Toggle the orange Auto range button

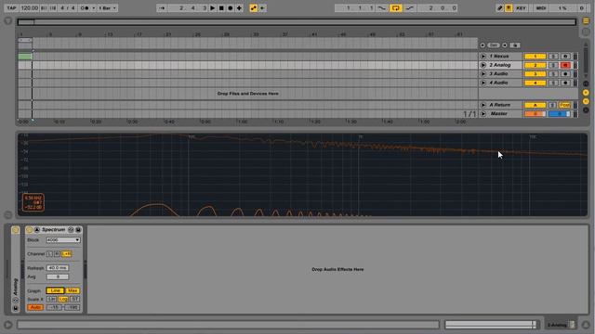[x=35, y=307]
